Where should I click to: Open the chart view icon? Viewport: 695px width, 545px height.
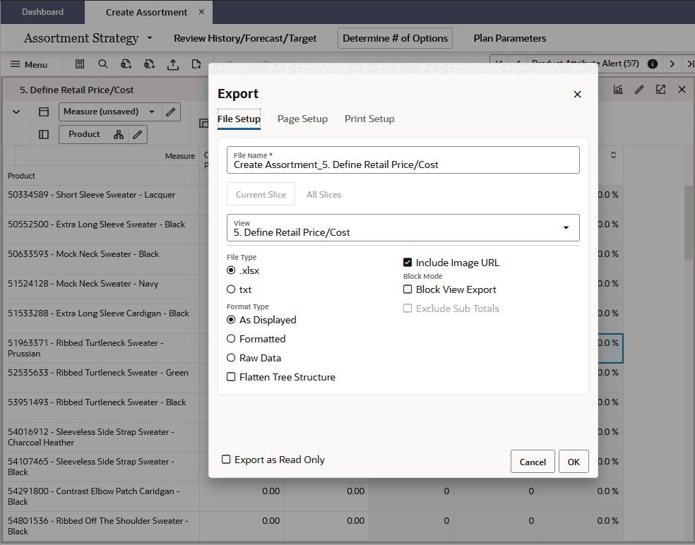coord(618,90)
